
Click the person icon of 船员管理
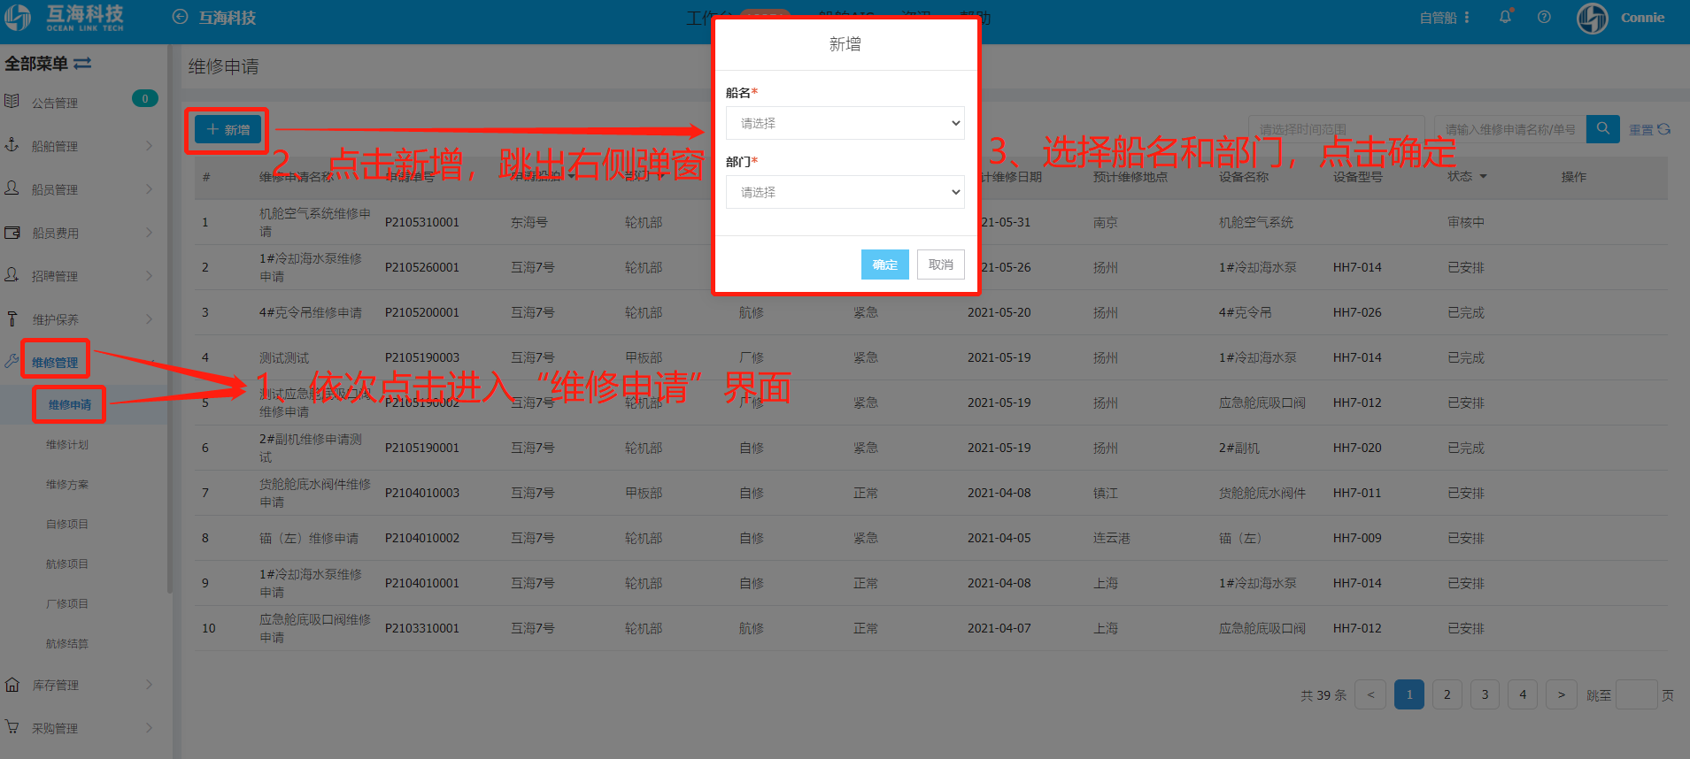(12, 188)
